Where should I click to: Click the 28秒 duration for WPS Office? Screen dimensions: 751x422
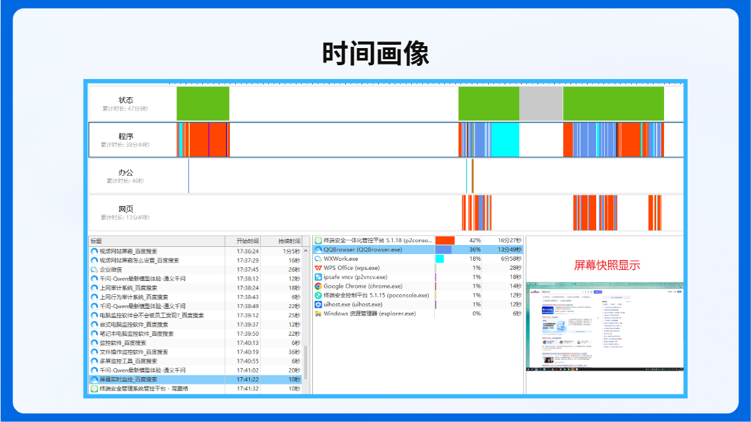(x=515, y=268)
